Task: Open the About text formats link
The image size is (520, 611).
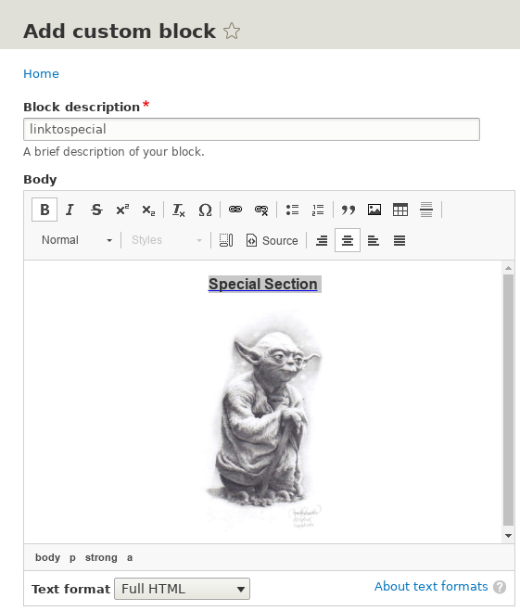Action: [431, 586]
